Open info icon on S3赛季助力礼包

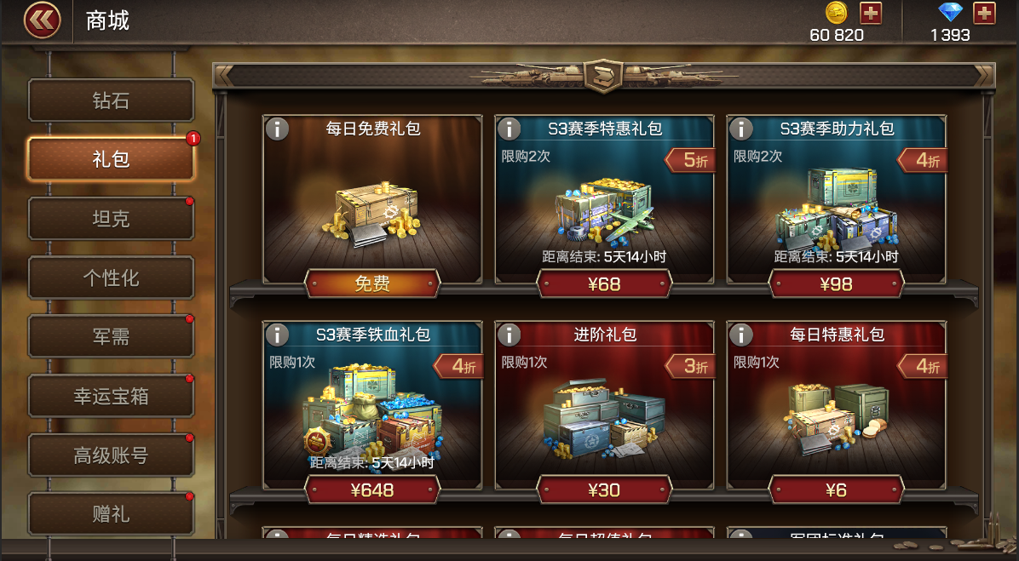(741, 129)
